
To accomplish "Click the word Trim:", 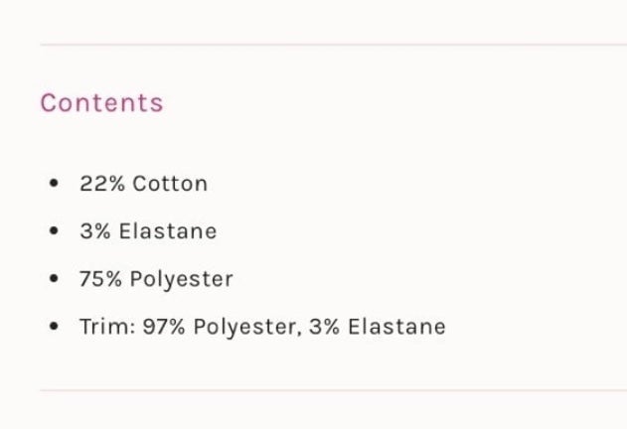I will pos(107,327).
